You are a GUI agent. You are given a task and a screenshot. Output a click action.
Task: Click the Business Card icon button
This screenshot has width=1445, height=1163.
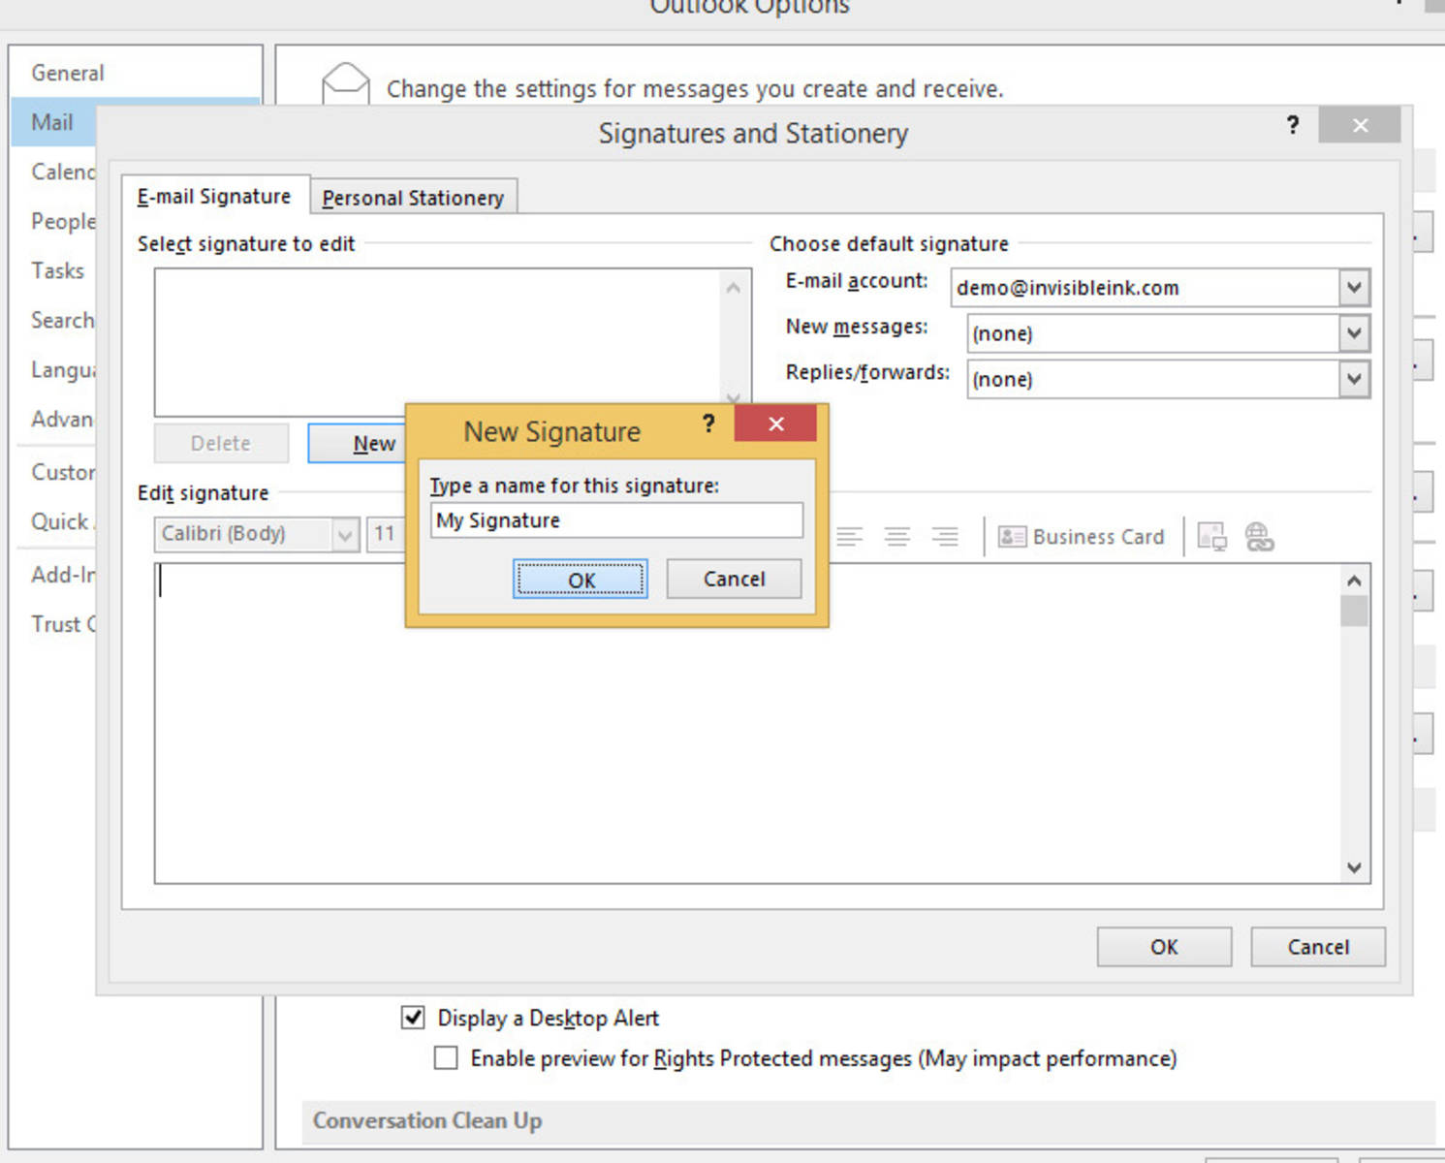1082,536
